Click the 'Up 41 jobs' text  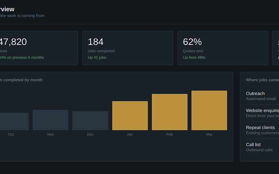pos(97,58)
